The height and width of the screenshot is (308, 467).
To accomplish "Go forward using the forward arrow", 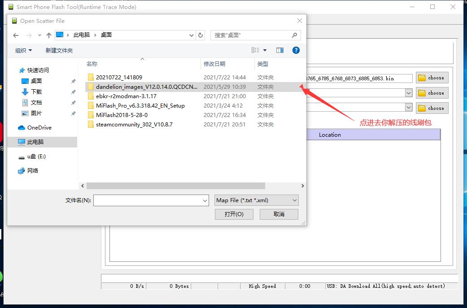I will (29, 35).
